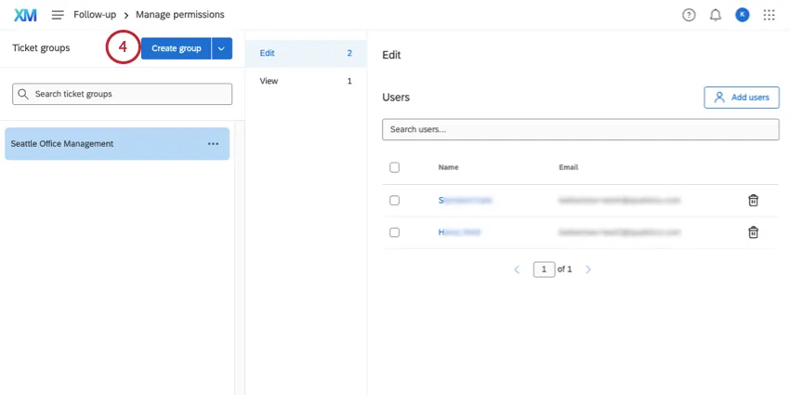Click the Create group button

[176, 48]
